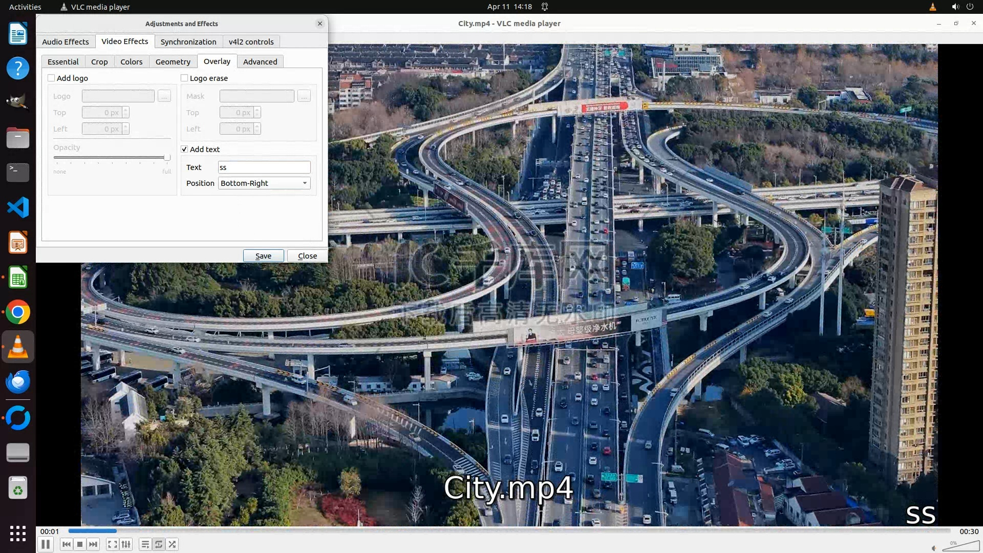Open the Position dropdown set to Bottom-Right

[264, 183]
